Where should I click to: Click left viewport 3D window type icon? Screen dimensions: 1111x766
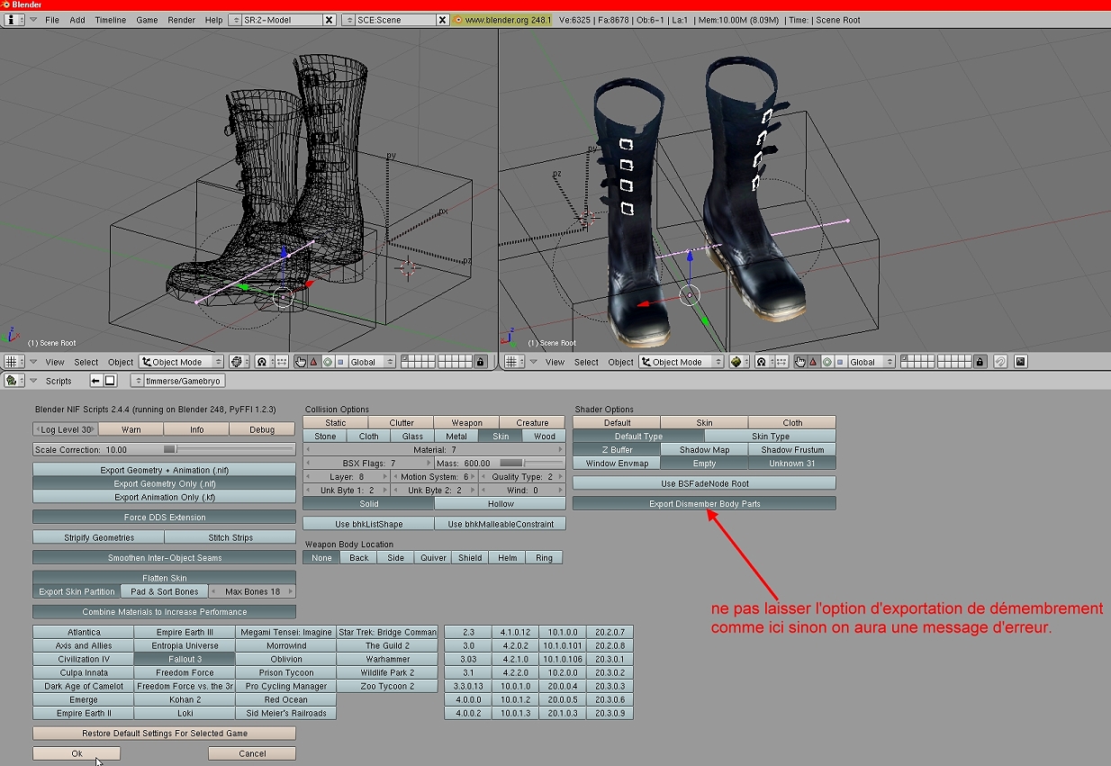(x=15, y=362)
